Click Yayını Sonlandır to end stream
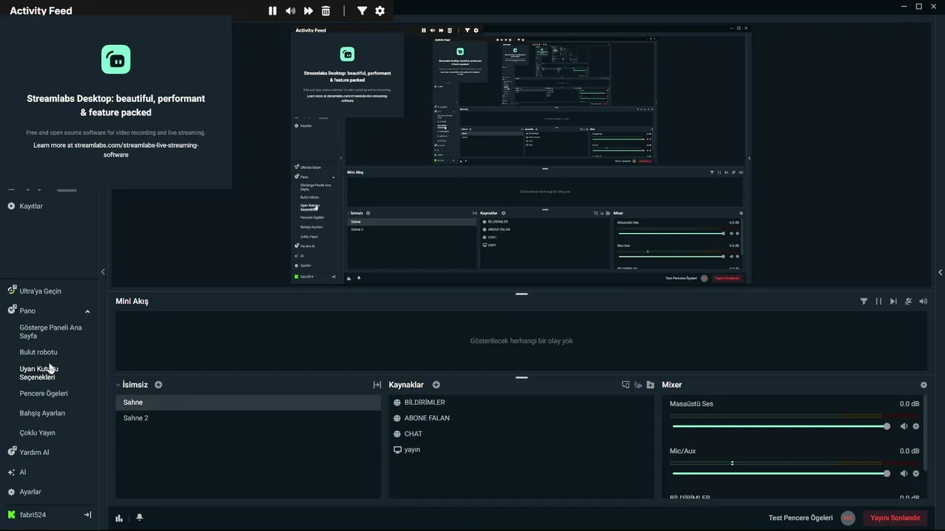The width and height of the screenshot is (945, 531). [895, 518]
